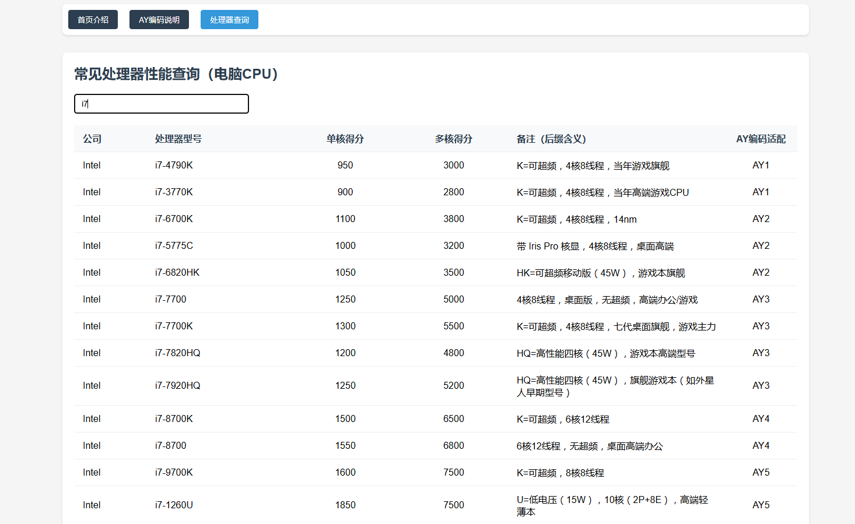
Task: Click the i7-3770K model name
Action: pos(174,192)
